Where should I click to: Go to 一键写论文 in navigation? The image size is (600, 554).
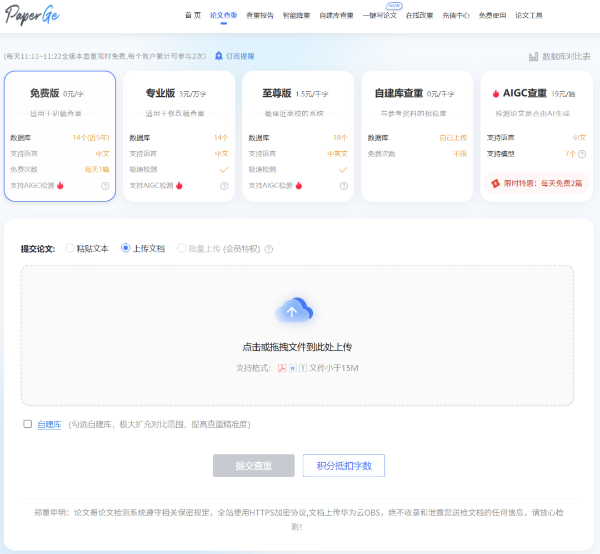[x=379, y=16]
